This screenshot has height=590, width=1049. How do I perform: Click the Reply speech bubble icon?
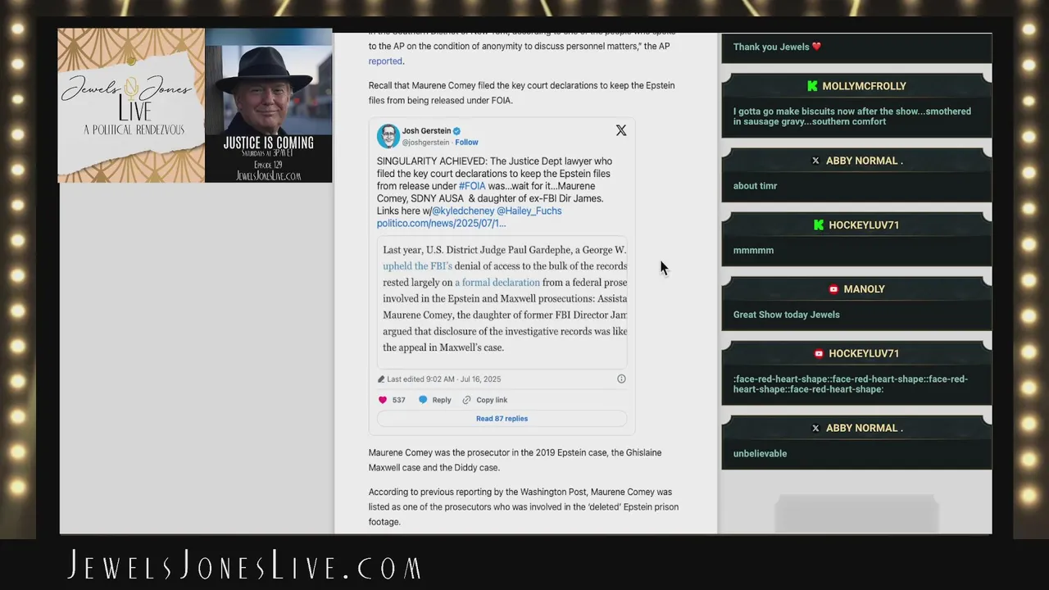423,400
